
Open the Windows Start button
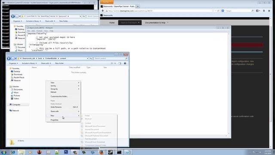click(3, 152)
